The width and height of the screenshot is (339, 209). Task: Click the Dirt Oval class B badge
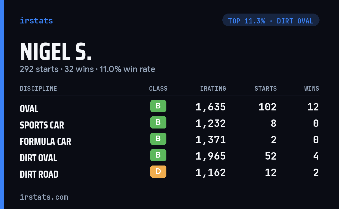(158, 155)
